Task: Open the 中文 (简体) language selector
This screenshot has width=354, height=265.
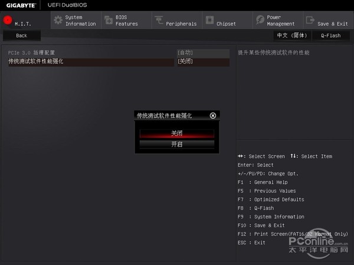Action: (x=292, y=35)
